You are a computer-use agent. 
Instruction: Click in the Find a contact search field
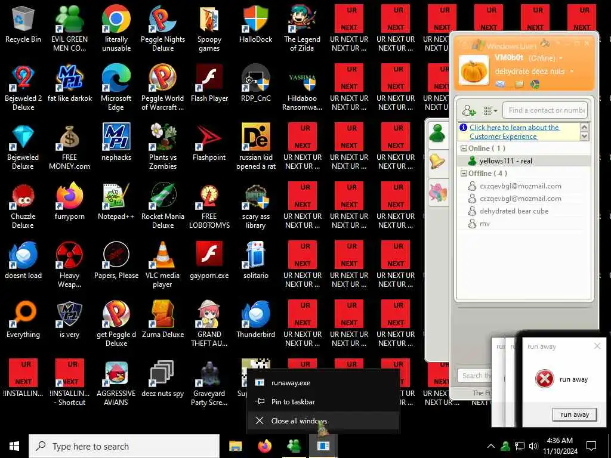545,110
